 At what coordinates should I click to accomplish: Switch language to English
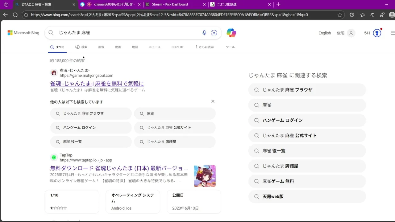[x=325, y=33]
